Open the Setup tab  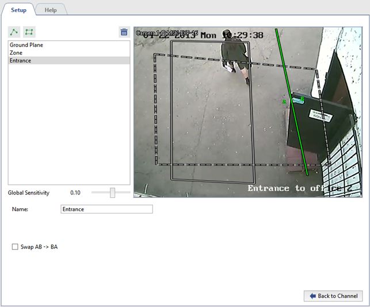[x=18, y=10]
